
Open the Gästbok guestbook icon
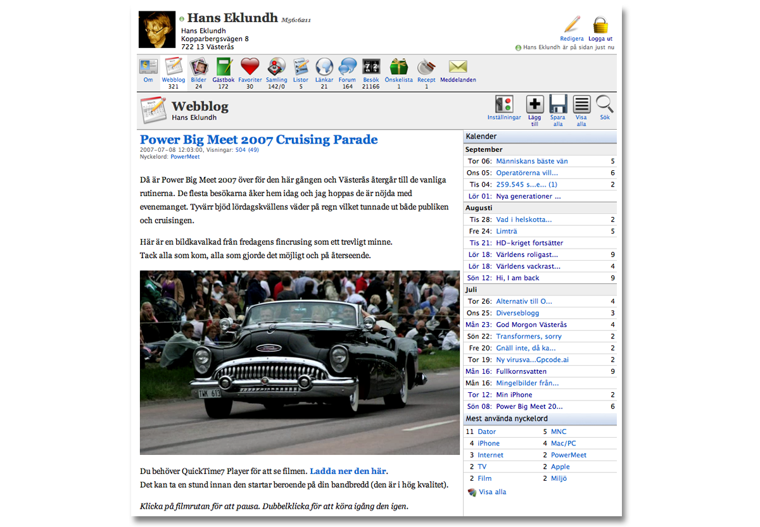(x=224, y=66)
